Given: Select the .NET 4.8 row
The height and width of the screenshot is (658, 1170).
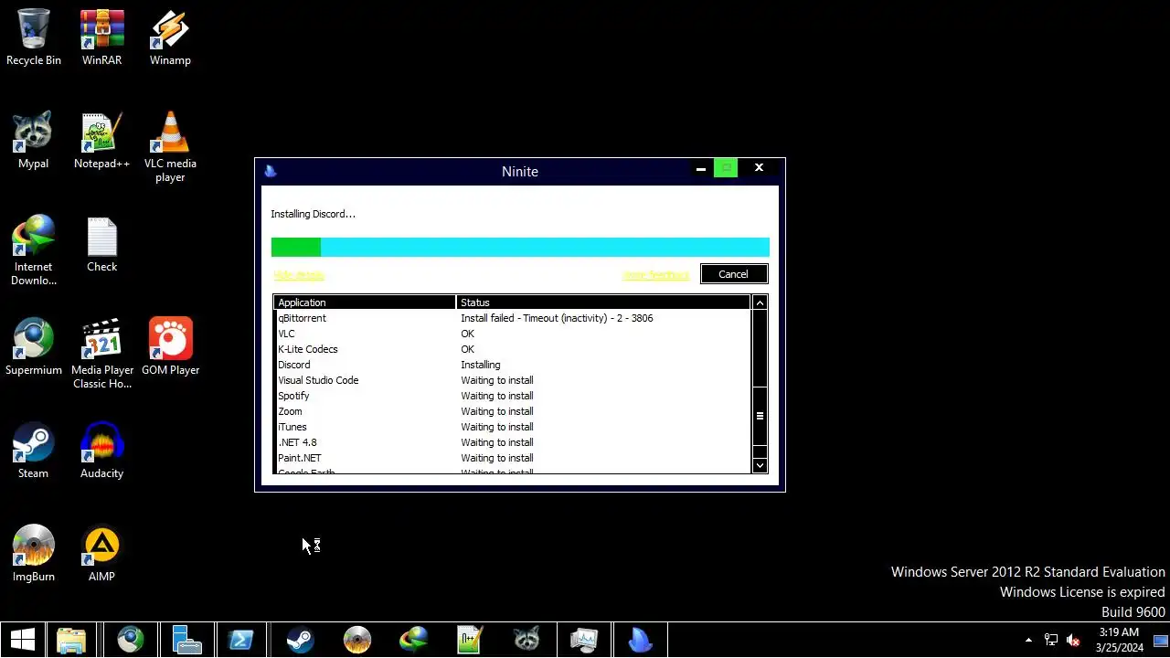Looking at the screenshot, I should coord(512,442).
